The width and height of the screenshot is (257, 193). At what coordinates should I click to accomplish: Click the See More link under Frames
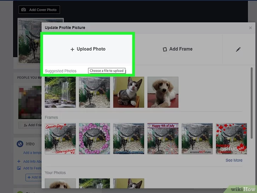(x=234, y=160)
